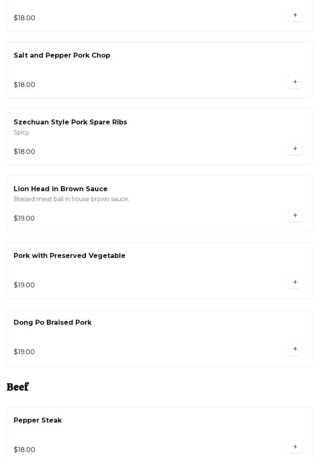Screen dimensions: 319x457
Task: Click the "Spicy." description text
Action: [x=22, y=133]
